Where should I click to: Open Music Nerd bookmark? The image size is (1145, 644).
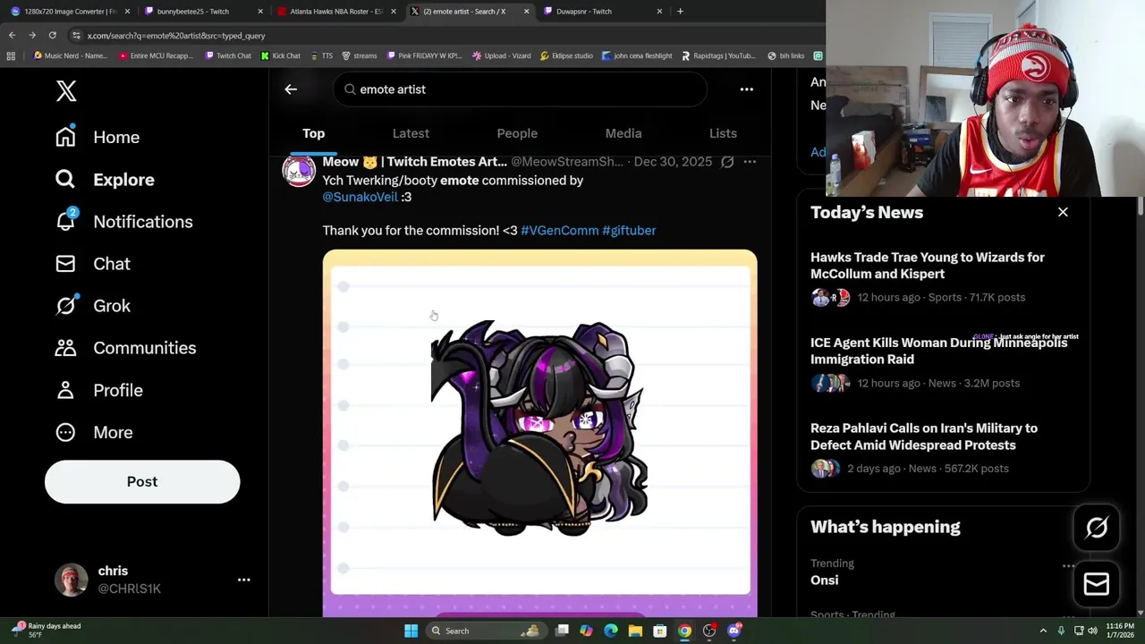coord(71,55)
